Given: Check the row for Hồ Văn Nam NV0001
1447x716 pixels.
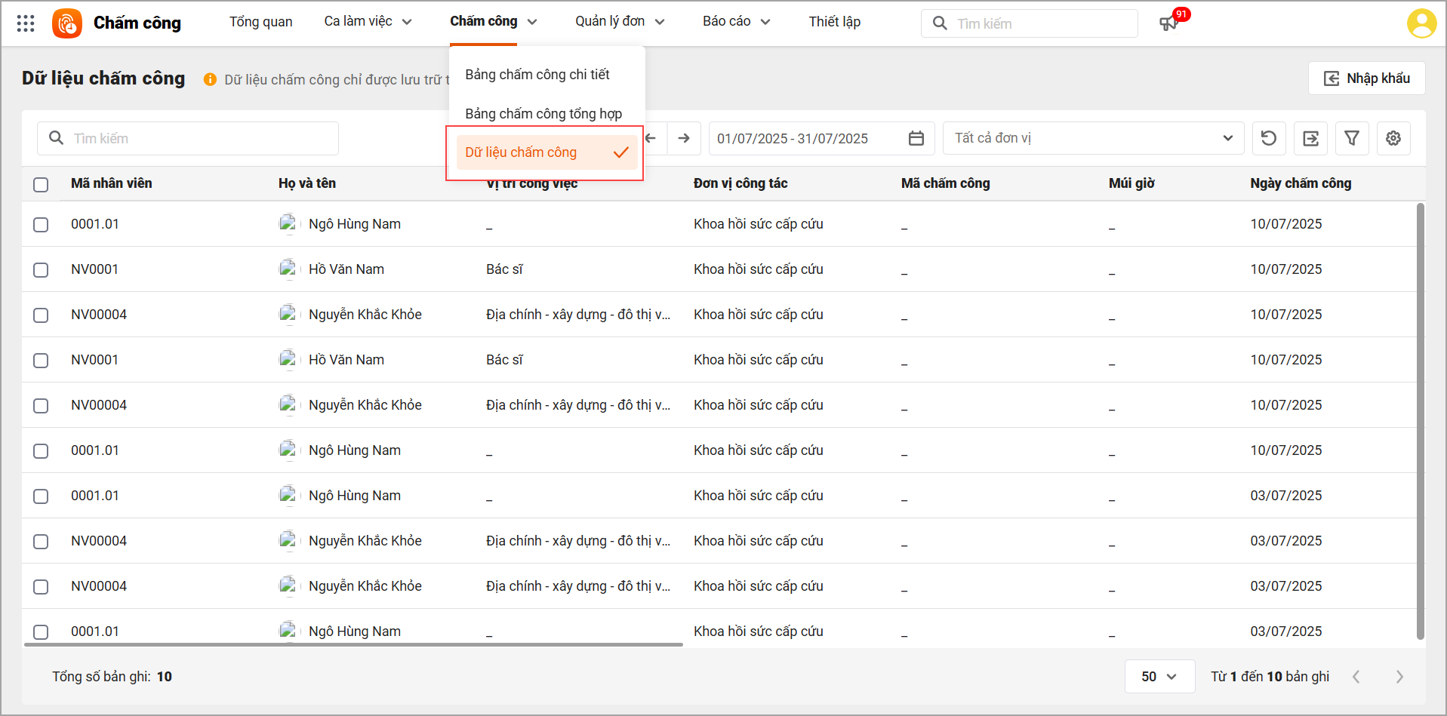Looking at the screenshot, I should [x=41, y=270].
